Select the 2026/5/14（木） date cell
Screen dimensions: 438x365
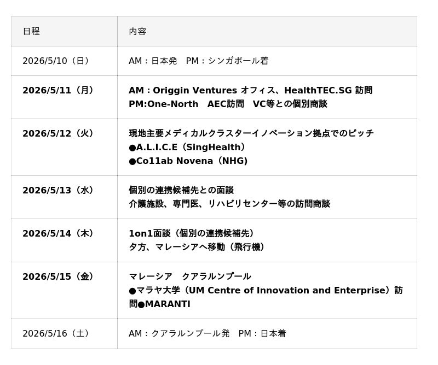[x=58, y=234]
